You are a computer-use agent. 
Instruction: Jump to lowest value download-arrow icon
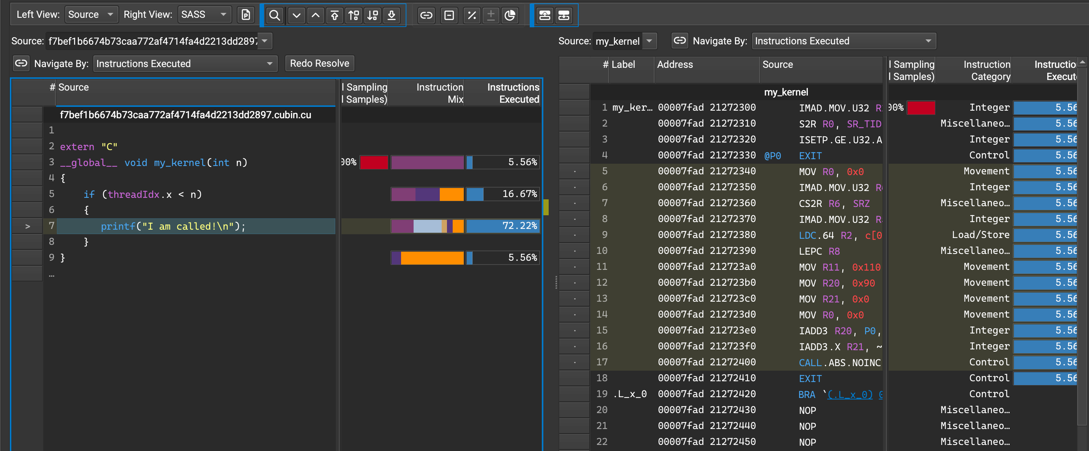coord(392,16)
